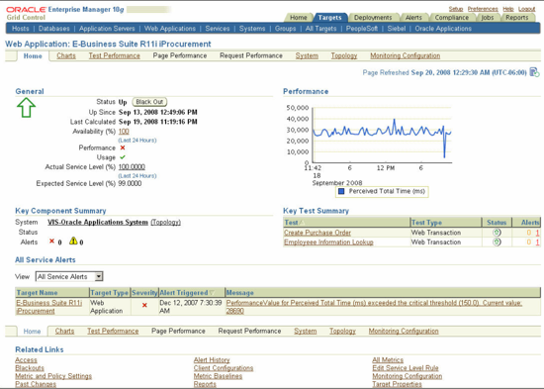Go to Hosts subtab

(x=21, y=29)
